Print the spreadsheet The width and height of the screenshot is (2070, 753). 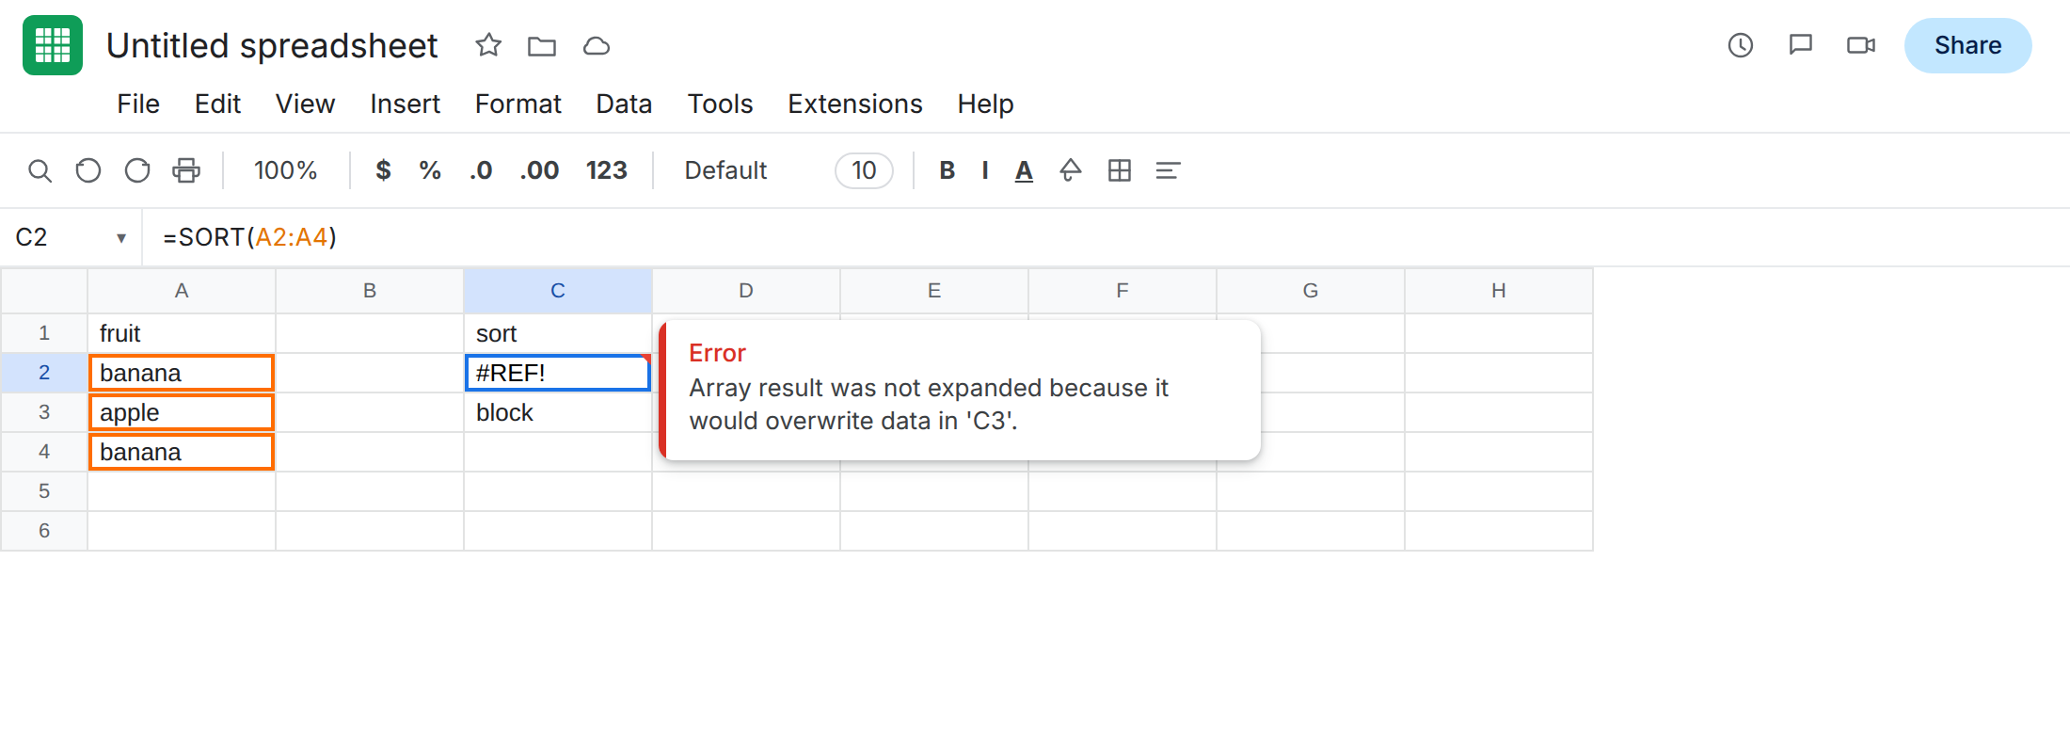(x=186, y=170)
